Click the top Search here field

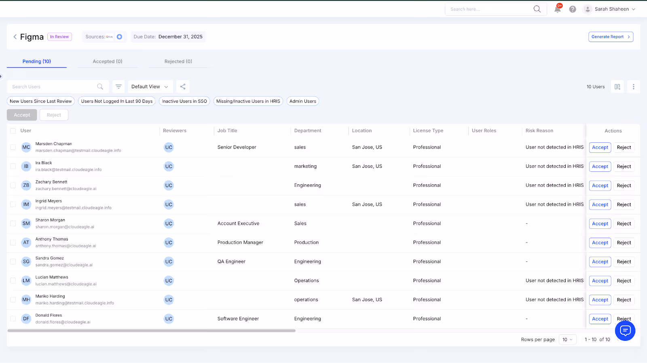496,9
